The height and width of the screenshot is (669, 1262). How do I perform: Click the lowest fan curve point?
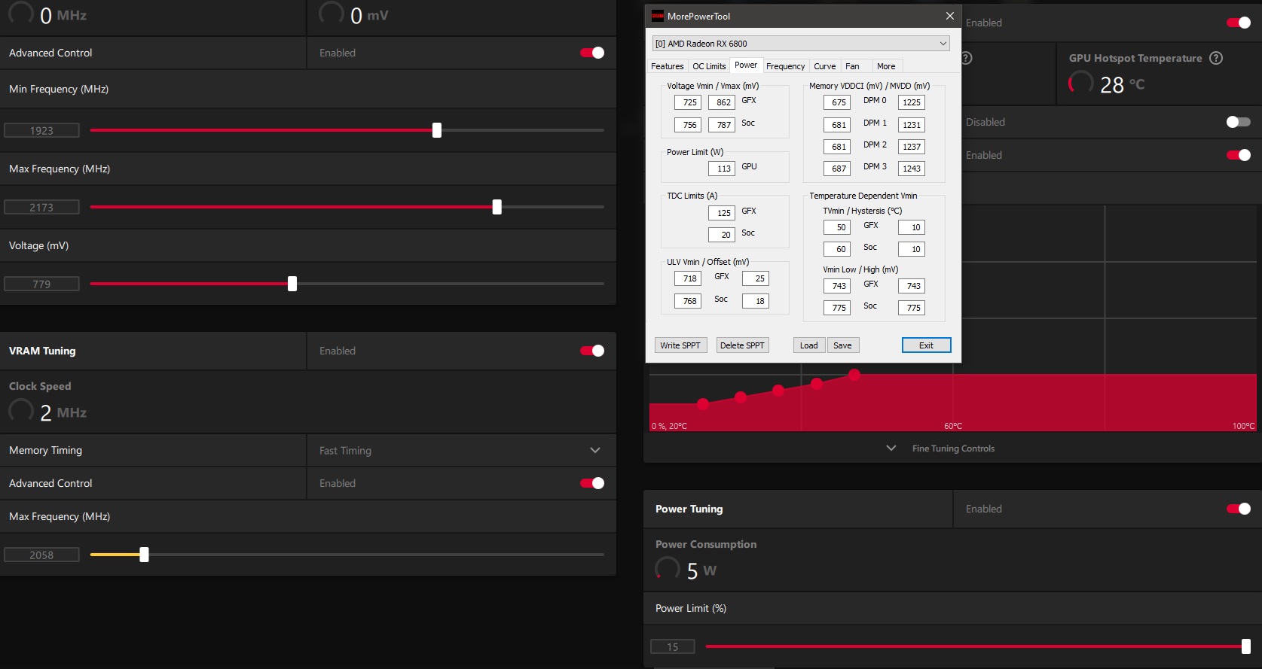703,404
